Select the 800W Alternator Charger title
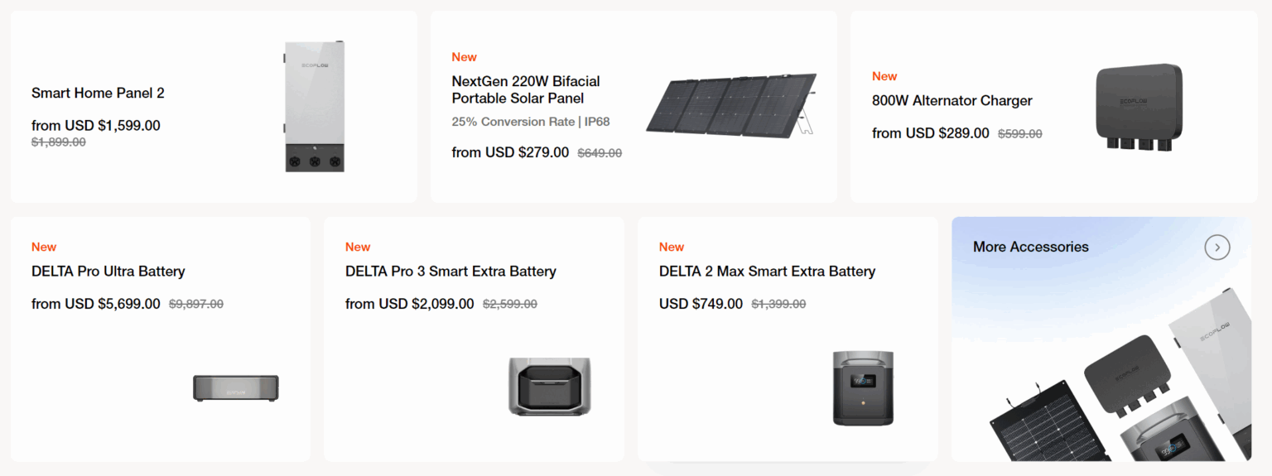This screenshot has width=1272, height=476. click(952, 101)
